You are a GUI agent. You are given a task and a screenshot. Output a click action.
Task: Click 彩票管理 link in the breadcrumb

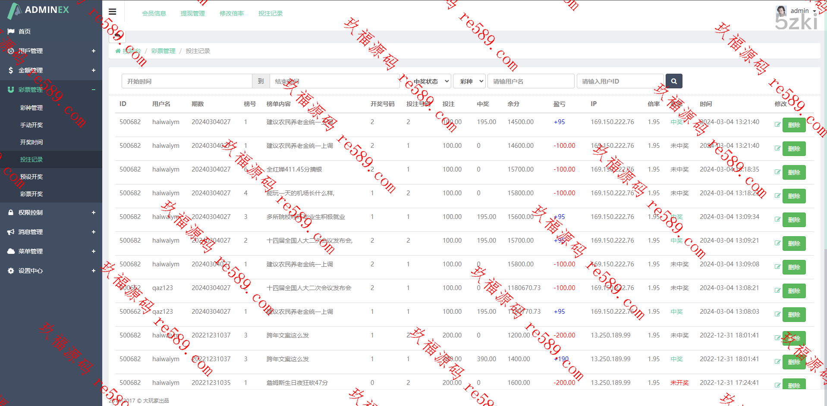(163, 51)
